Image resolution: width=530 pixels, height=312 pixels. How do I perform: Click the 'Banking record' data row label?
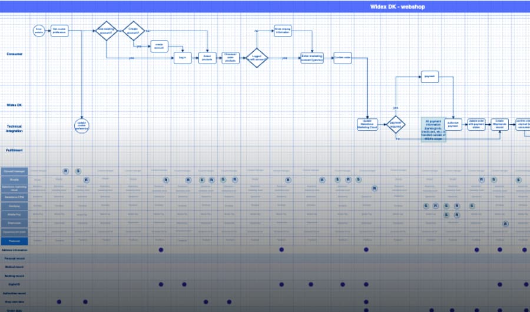click(15, 276)
